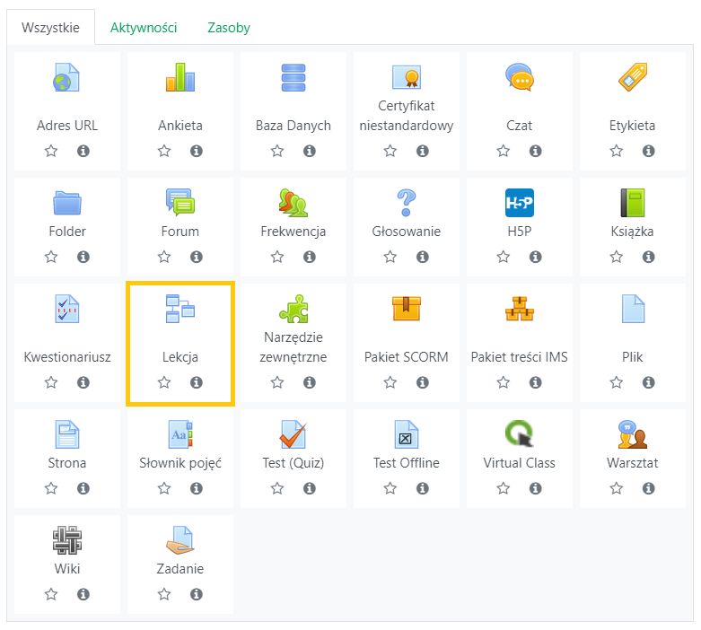Click the Kwestionariusz label
The height and width of the screenshot is (630, 701).
point(67,357)
